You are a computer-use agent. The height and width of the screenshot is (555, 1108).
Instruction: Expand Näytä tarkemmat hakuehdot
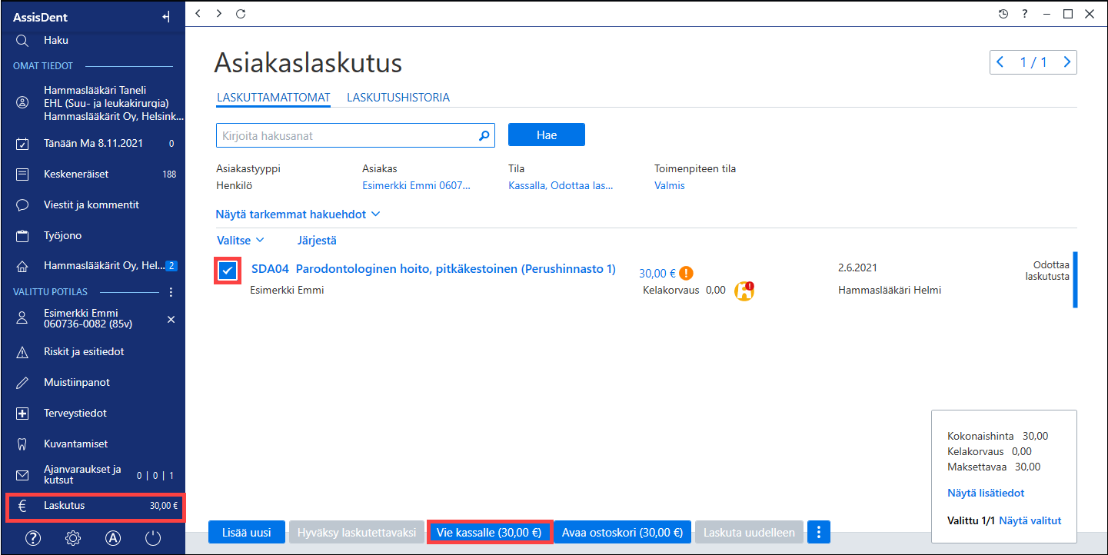[x=298, y=214]
